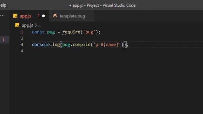Open the sidebar ellipsis more-actions menu

coord(2,16)
